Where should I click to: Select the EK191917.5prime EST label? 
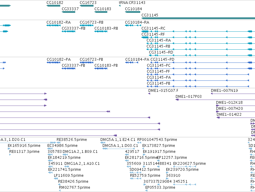[x=159, y=152]
